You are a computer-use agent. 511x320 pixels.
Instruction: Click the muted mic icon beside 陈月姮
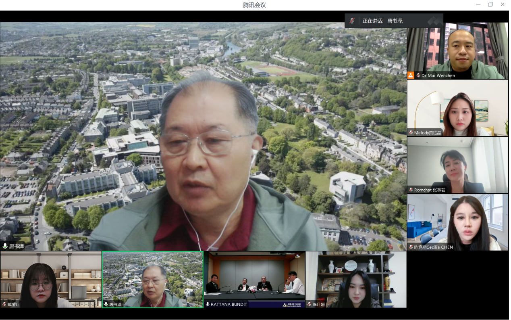[x=310, y=304]
